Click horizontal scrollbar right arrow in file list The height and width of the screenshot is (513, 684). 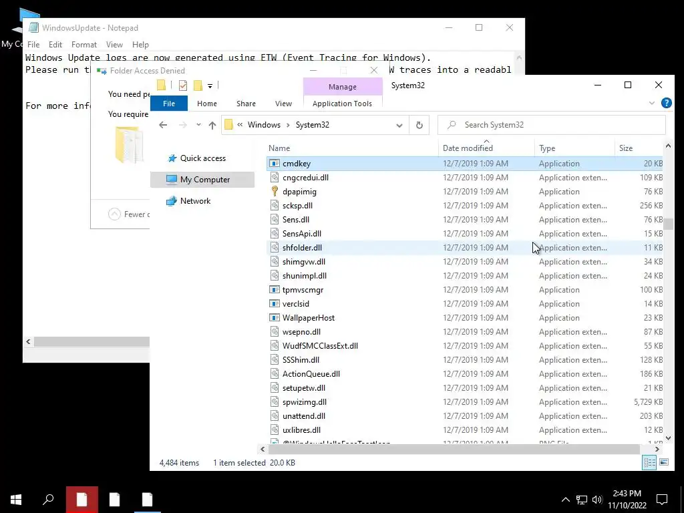coord(657,449)
